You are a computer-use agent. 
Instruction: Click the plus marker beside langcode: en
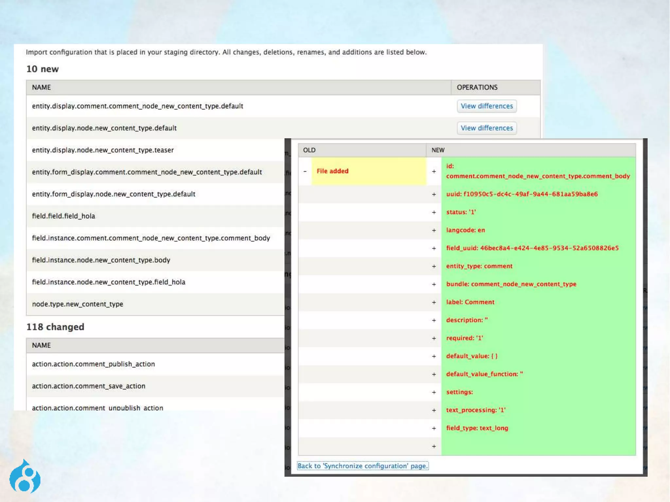pos(434,230)
